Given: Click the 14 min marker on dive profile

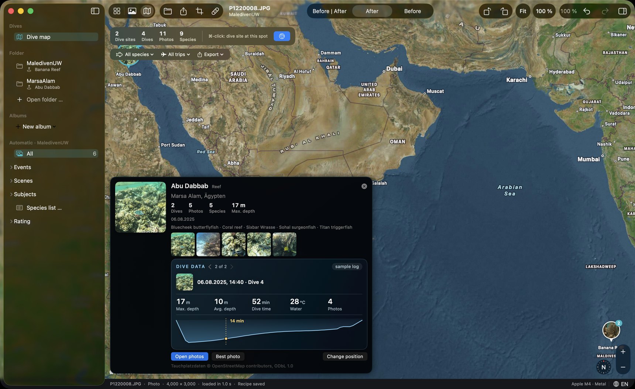Looking at the screenshot, I should point(226,338).
